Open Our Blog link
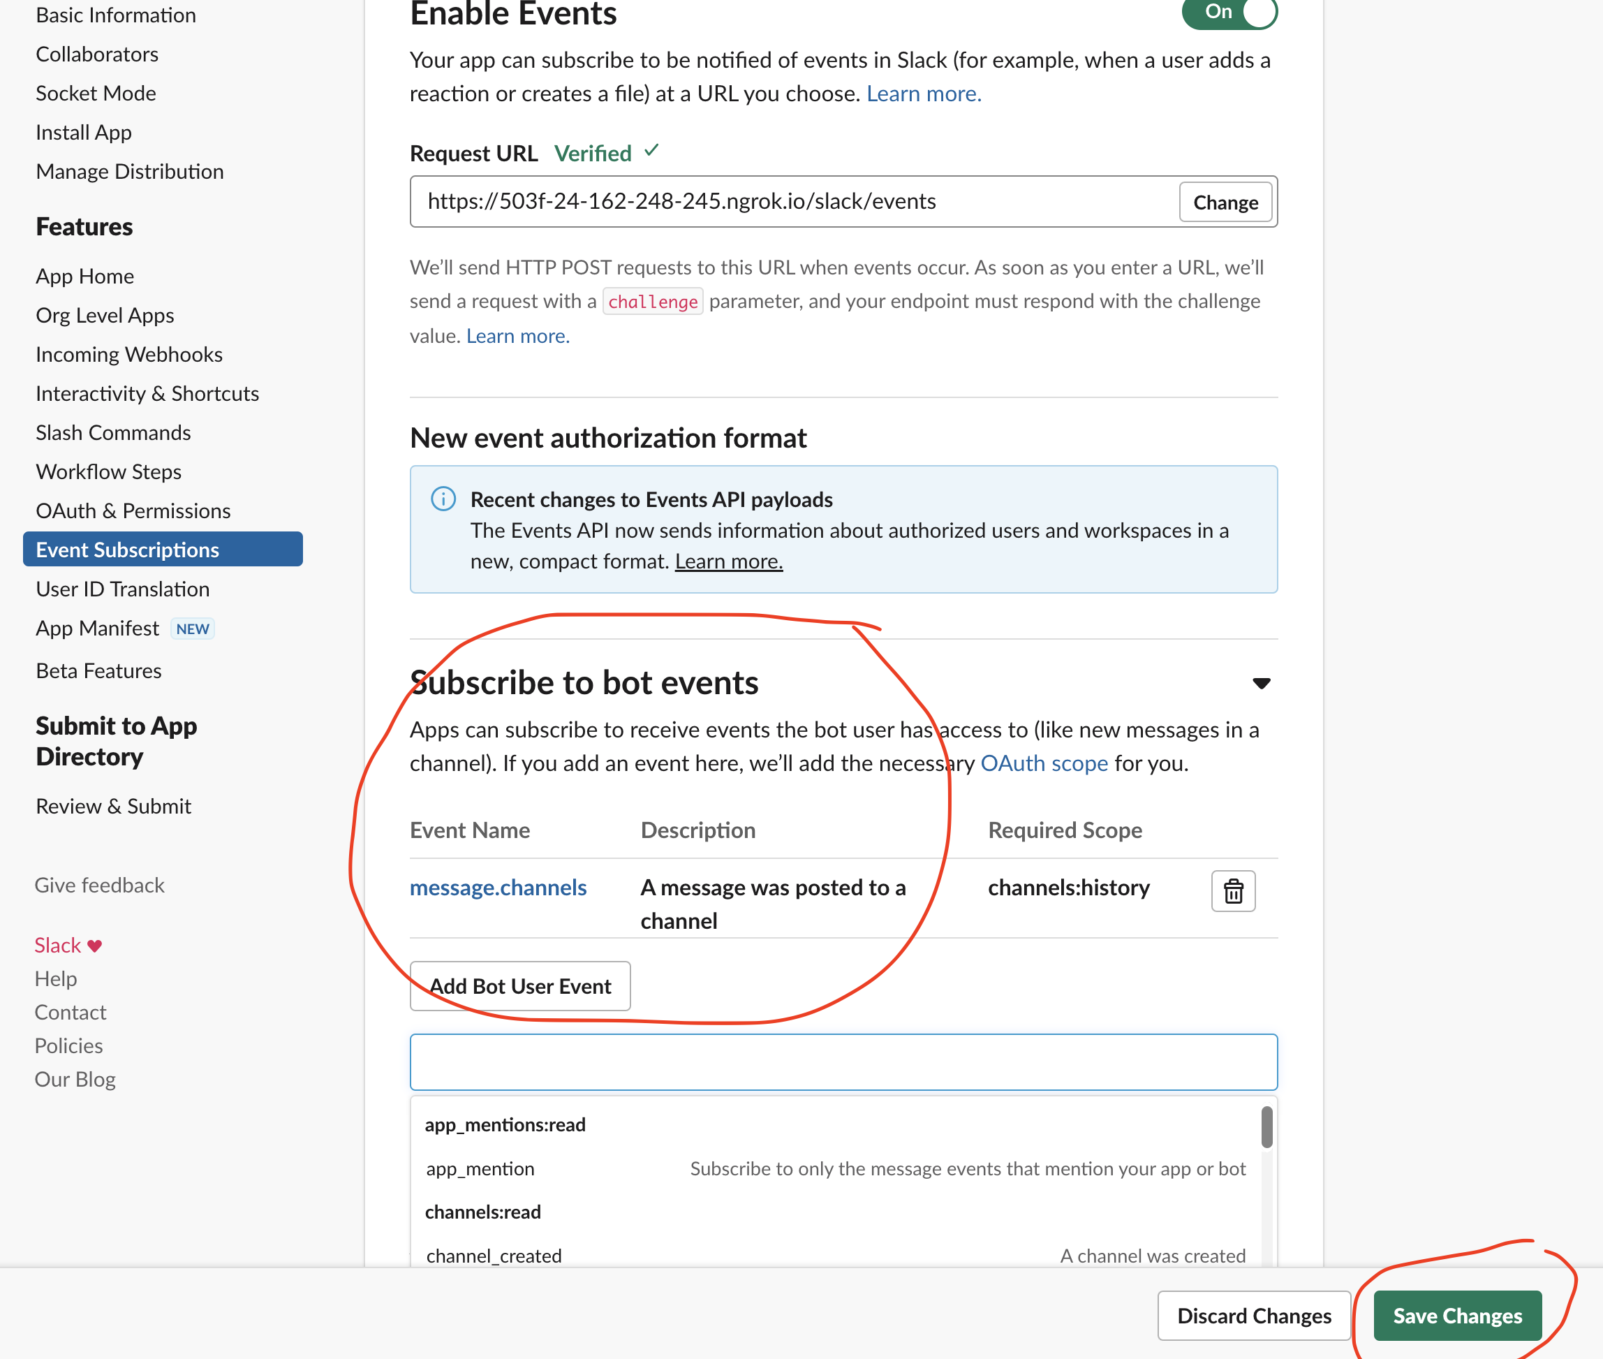This screenshot has height=1359, width=1603. tap(75, 1080)
